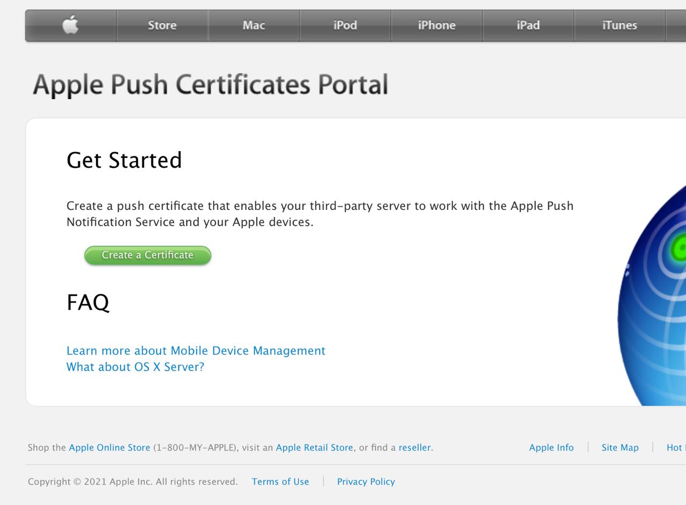The image size is (686, 505).
Task: Visit the Apple Online Store link
Action: [109, 448]
